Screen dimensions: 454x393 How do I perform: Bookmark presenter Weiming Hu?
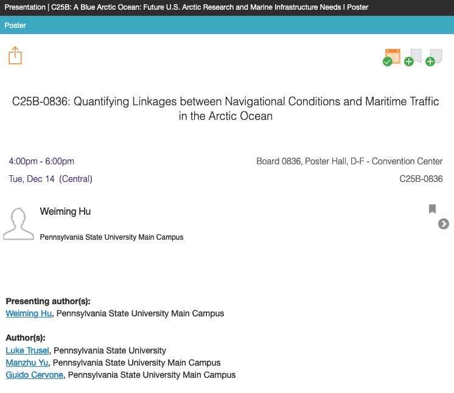pyautogui.click(x=432, y=209)
